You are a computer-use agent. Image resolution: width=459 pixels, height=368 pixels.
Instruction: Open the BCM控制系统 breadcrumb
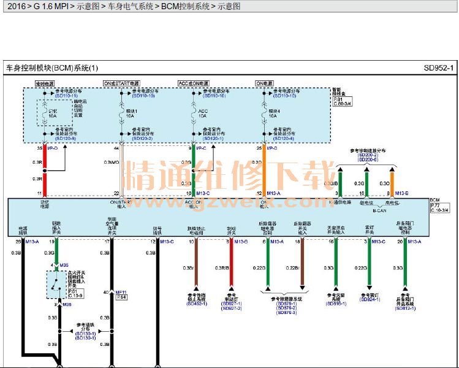185,6
